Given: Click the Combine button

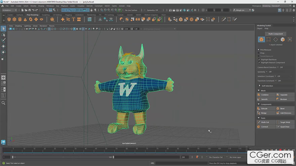Looking at the screenshot, I should coord(266,95).
